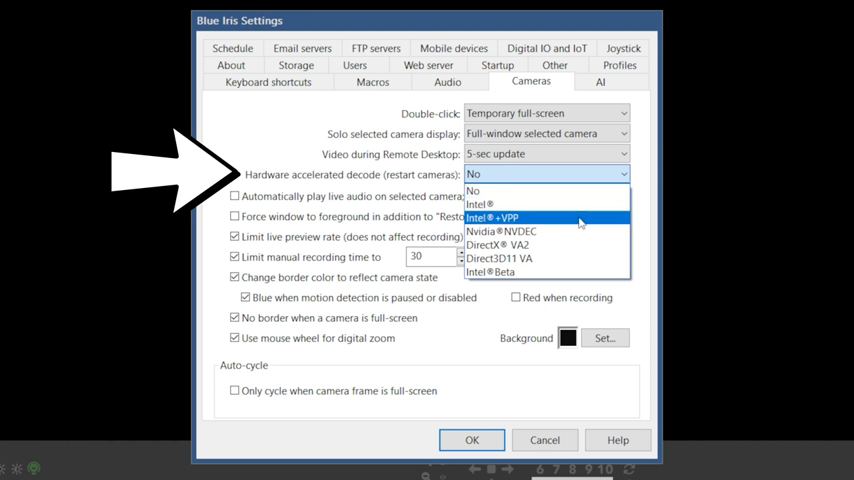Toggle Force window to foreground checkbox
Viewport: 854px width, 480px height.
click(235, 216)
